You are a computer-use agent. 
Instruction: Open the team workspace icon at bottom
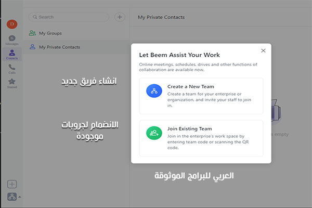tap(12, 197)
